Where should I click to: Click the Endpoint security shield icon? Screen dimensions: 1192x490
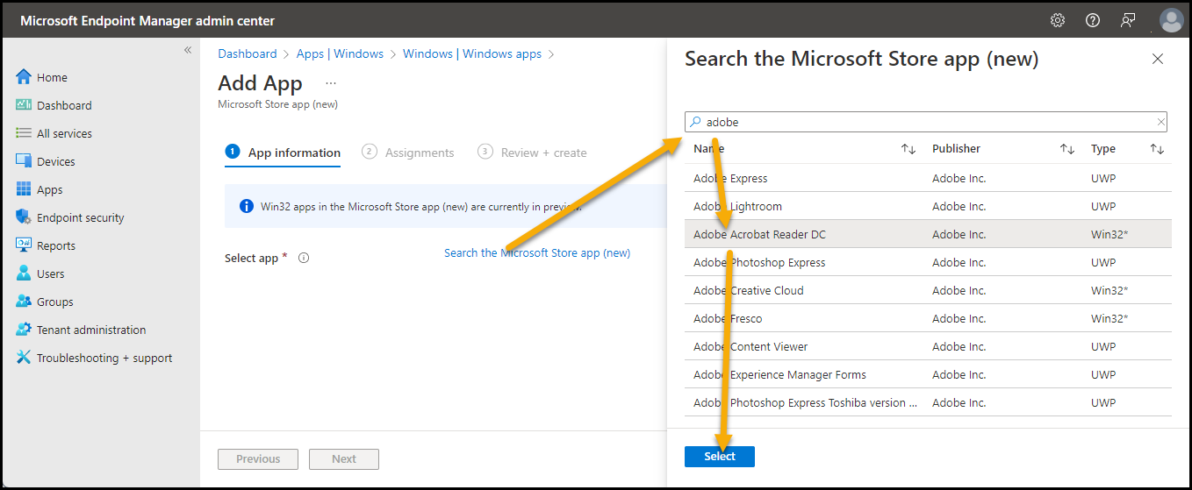(x=24, y=217)
